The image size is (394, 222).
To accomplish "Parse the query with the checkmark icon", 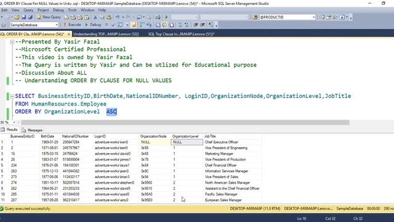I will point(113,25).
